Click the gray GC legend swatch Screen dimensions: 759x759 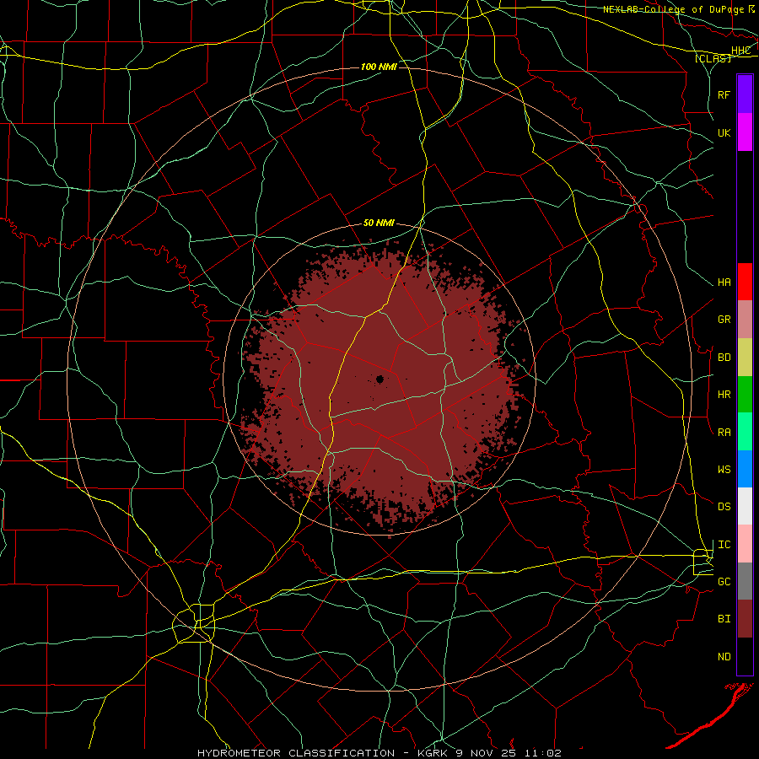click(745, 581)
